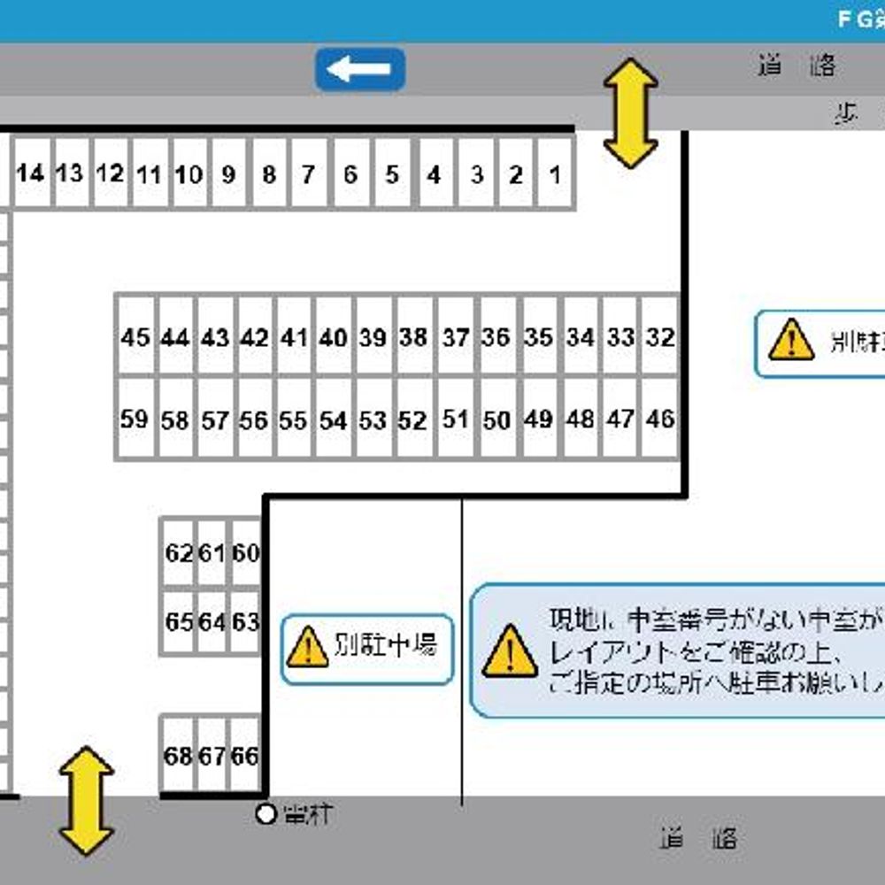This screenshot has height=885, width=885.
Task: Select the 別駐車場 label box beside space 63
Action: [x=367, y=650]
